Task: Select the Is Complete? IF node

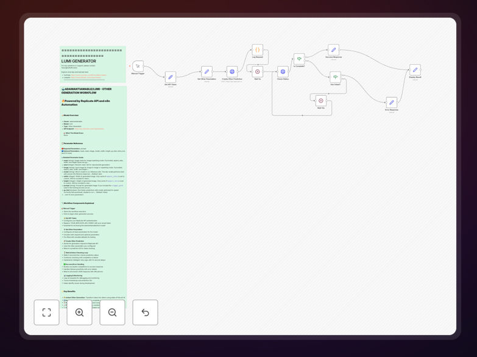Action: [x=299, y=59]
